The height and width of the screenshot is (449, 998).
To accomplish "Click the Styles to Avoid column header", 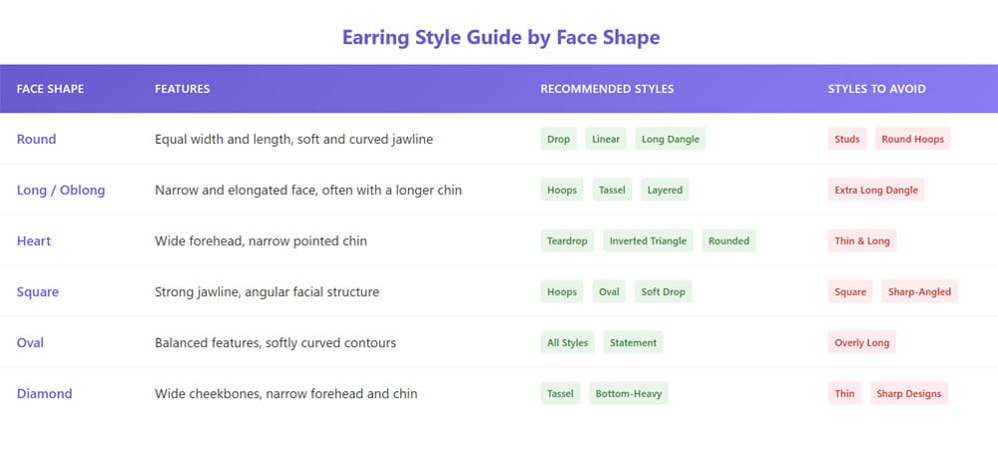I will [876, 89].
